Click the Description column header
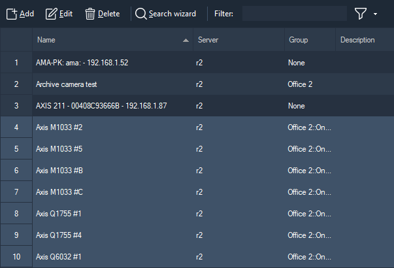 click(x=357, y=41)
